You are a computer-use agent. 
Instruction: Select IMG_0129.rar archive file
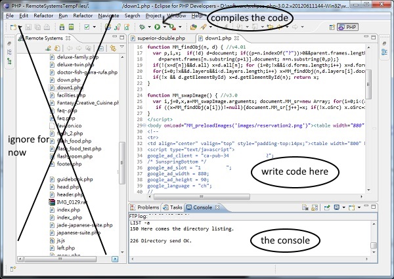[x=68, y=202]
